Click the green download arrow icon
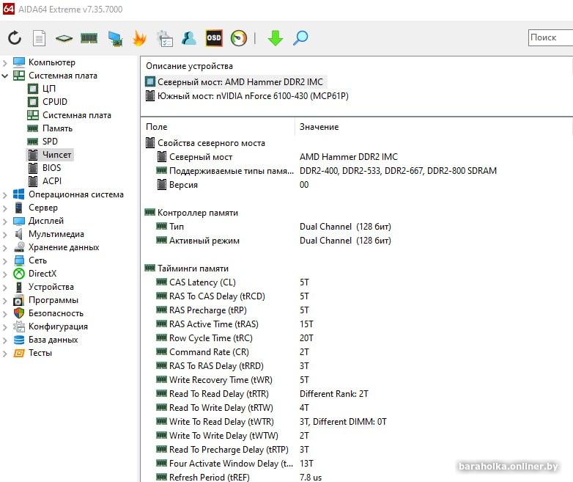Image resolution: width=573 pixels, height=482 pixels. [276, 38]
